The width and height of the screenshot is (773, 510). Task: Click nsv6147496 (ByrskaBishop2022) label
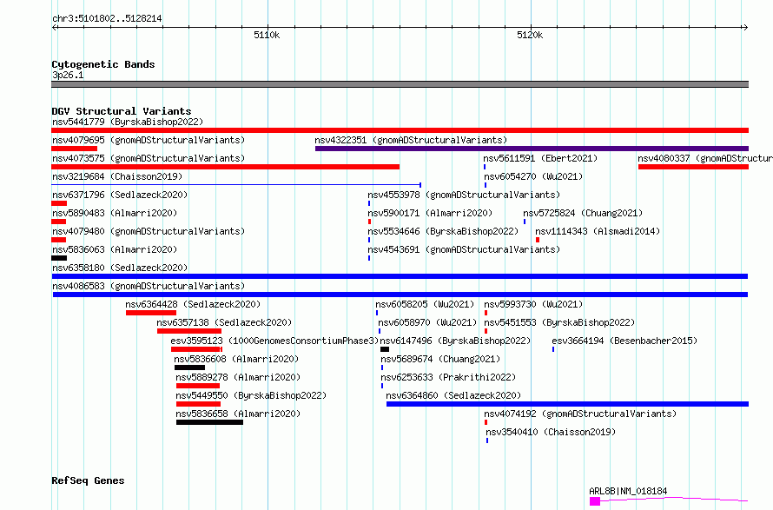tap(455, 341)
